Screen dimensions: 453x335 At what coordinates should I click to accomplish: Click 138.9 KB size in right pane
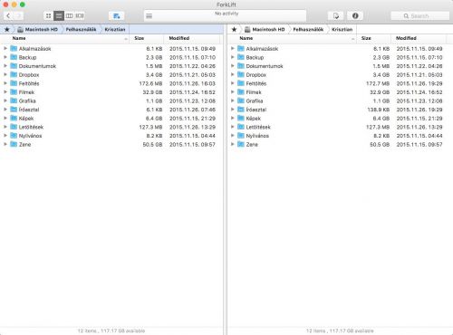[x=378, y=110]
